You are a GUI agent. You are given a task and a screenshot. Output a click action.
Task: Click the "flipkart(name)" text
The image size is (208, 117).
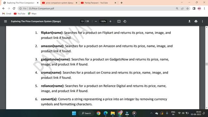tap(52, 33)
